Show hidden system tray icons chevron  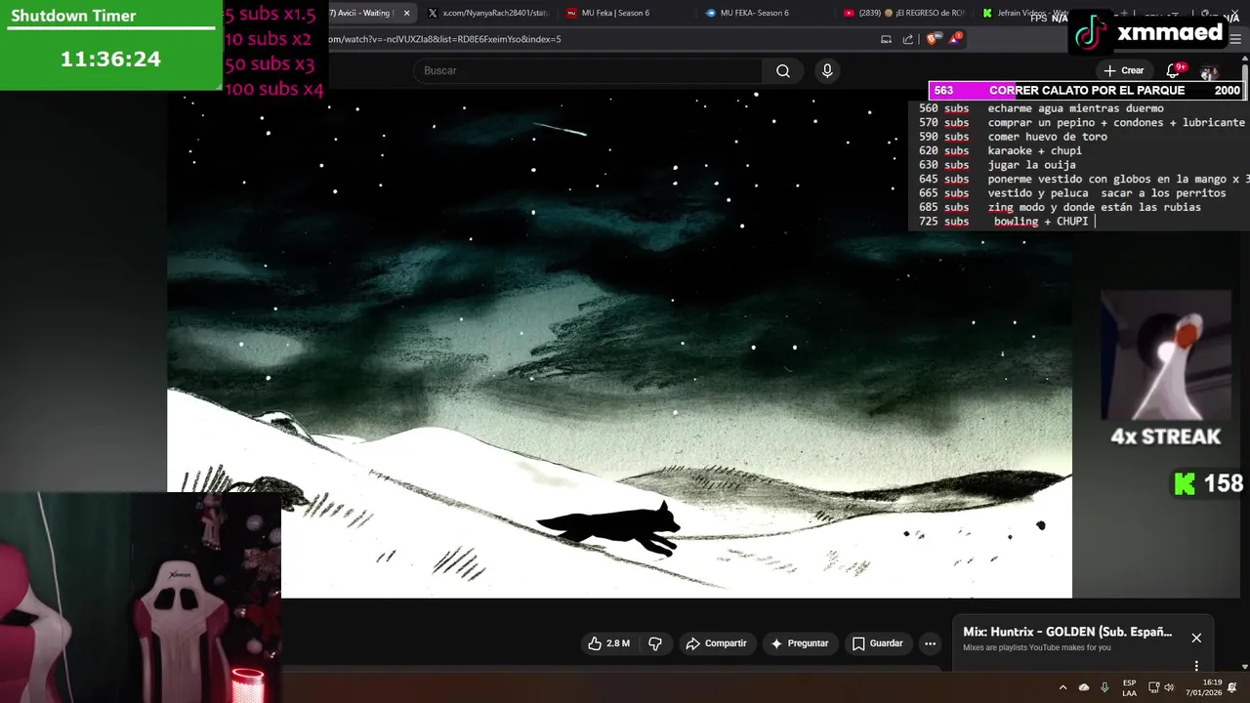pos(1062,687)
